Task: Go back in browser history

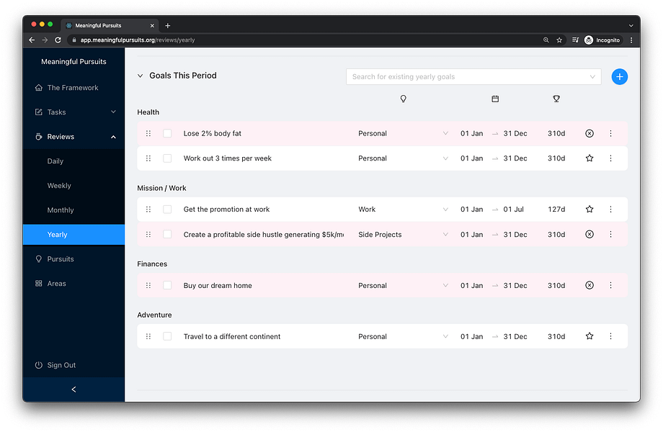Action: (x=32, y=40)
